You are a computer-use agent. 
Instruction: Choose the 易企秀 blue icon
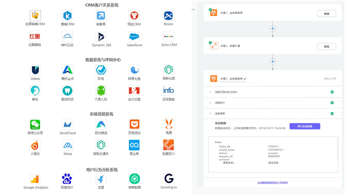click(134, 145)
